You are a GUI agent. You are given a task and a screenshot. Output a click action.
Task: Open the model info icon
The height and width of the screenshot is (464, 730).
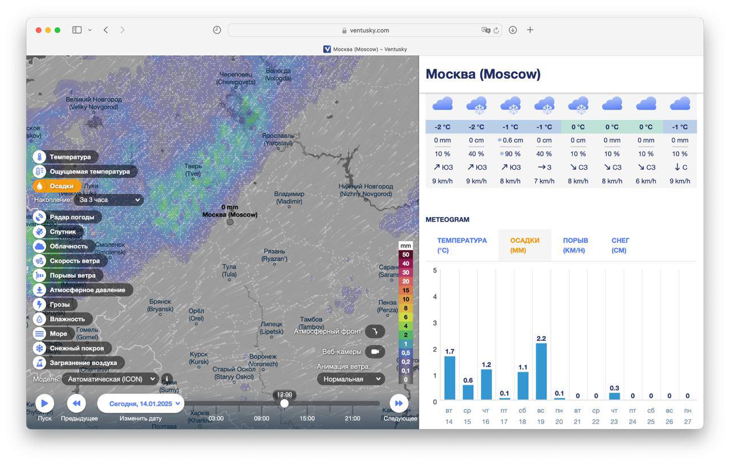point(167,379)
